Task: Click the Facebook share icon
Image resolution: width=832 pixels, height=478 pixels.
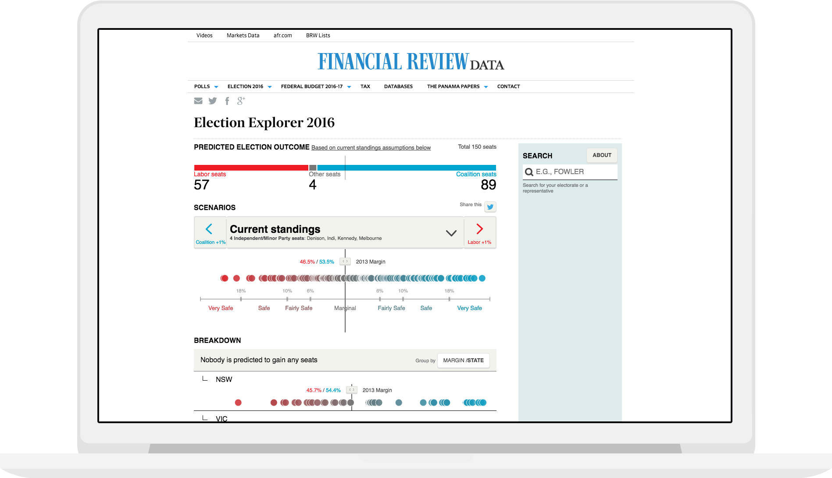Action: coord(227,101)
